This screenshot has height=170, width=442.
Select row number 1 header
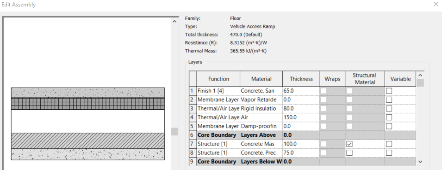click(x=193, y=91)
